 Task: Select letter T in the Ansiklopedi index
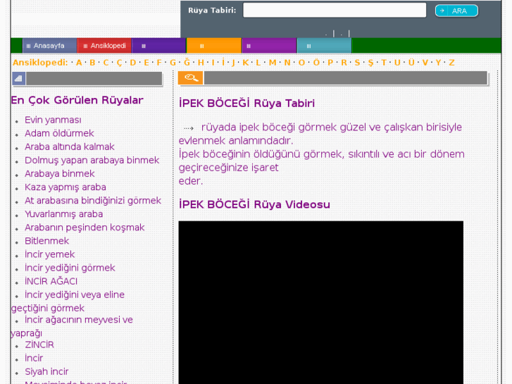[x=384, y=63]
